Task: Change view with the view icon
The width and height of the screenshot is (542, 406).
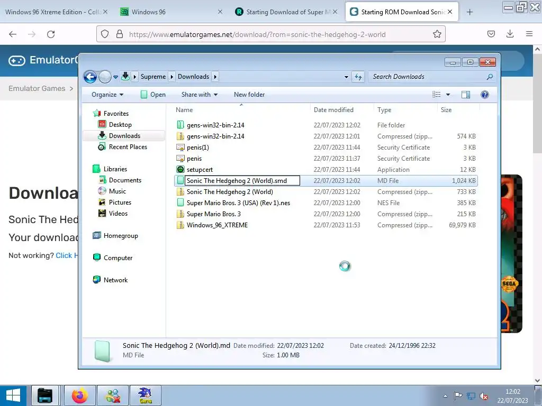Action: pyautogui.click(x=437, y=95)
